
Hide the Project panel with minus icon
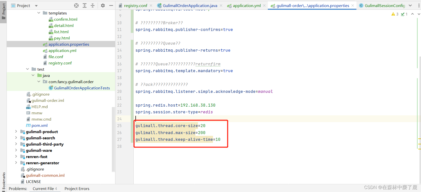pyautogui.click(x=111, y=5)
